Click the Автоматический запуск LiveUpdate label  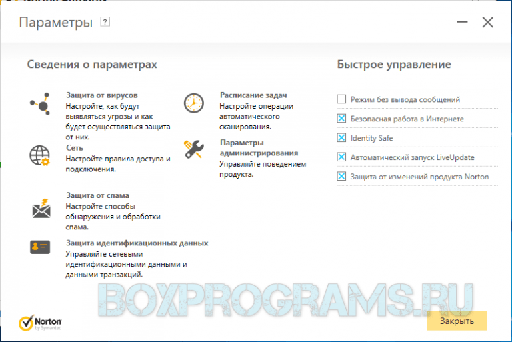pos(412,157)
